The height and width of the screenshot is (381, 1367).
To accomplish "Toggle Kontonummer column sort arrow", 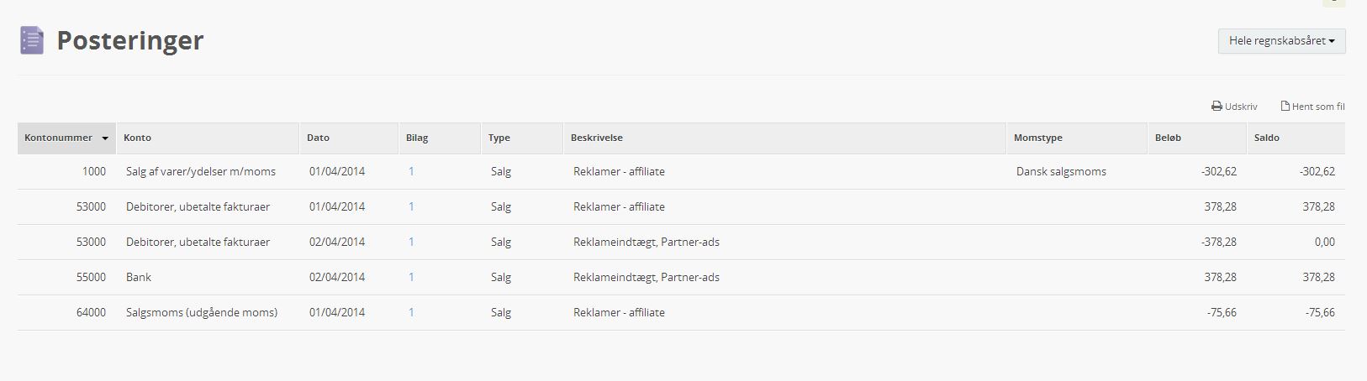I will 105,138.
